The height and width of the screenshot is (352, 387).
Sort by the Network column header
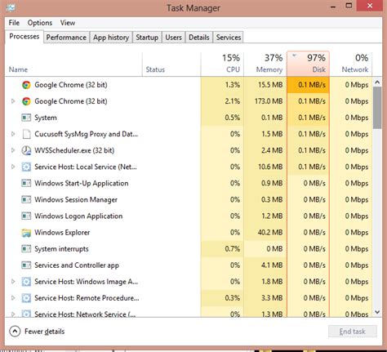(x=351, y=64)
